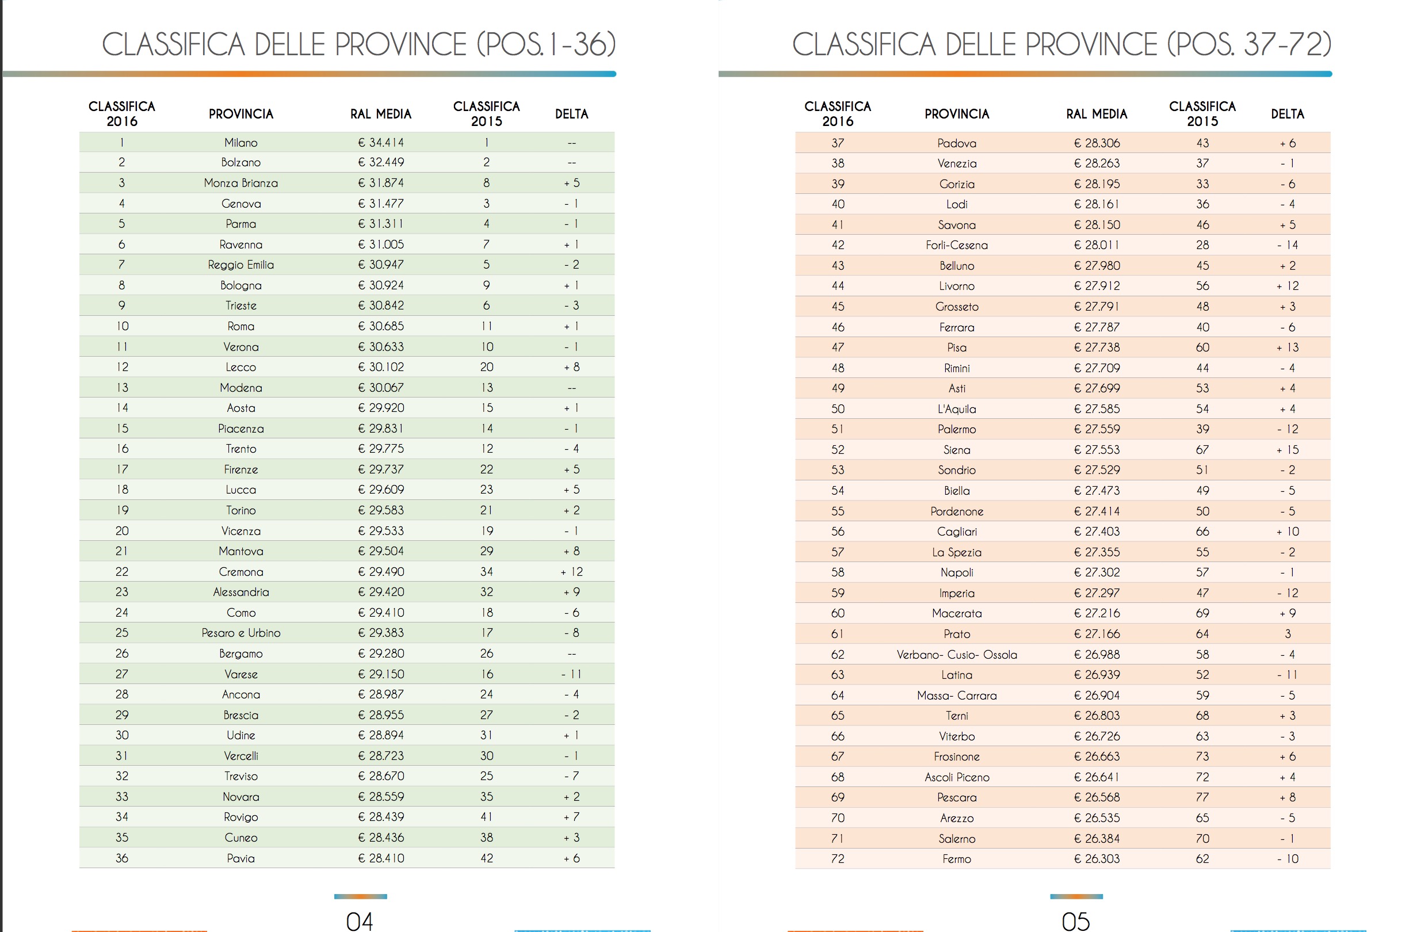
Task: Select the Pesaro e Urbino row name
Action: point(240,633)
